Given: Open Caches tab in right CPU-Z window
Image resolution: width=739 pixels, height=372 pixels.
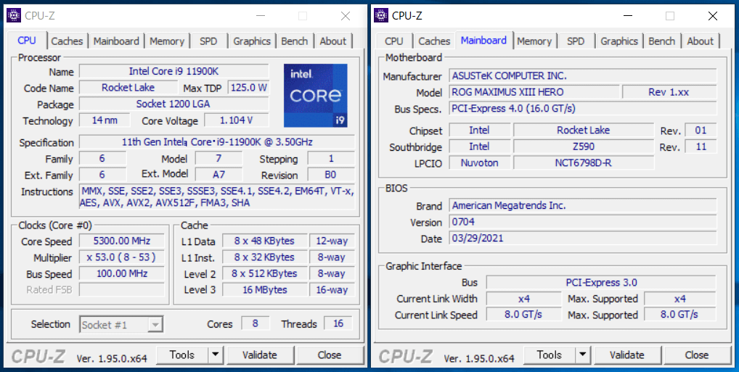Looking at the screenshot, I should tap(434, 41).
